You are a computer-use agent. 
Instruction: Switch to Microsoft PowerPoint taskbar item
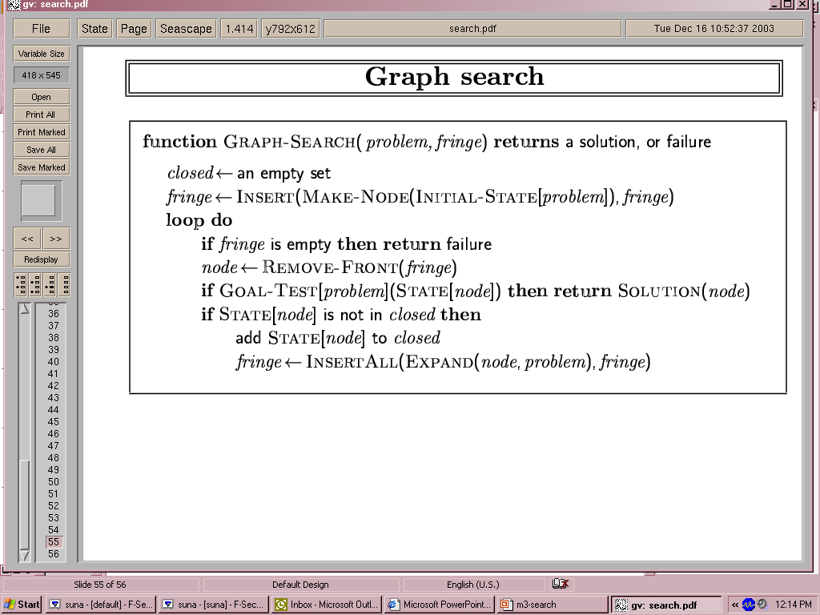click(438, 605)
